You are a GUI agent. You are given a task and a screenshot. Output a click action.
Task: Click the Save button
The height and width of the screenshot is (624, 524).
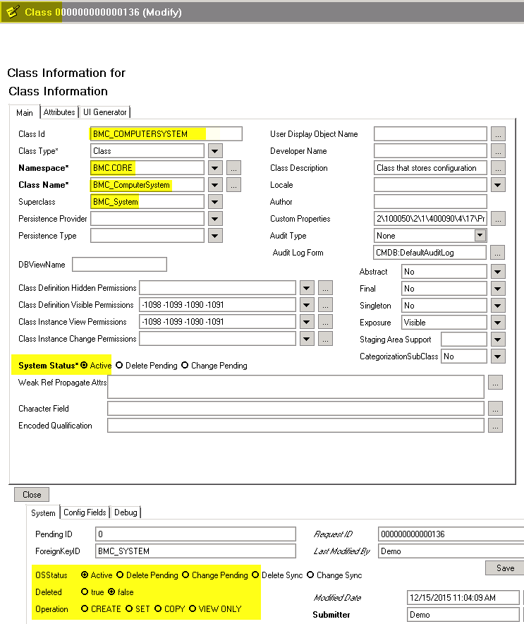pos(505,568)
